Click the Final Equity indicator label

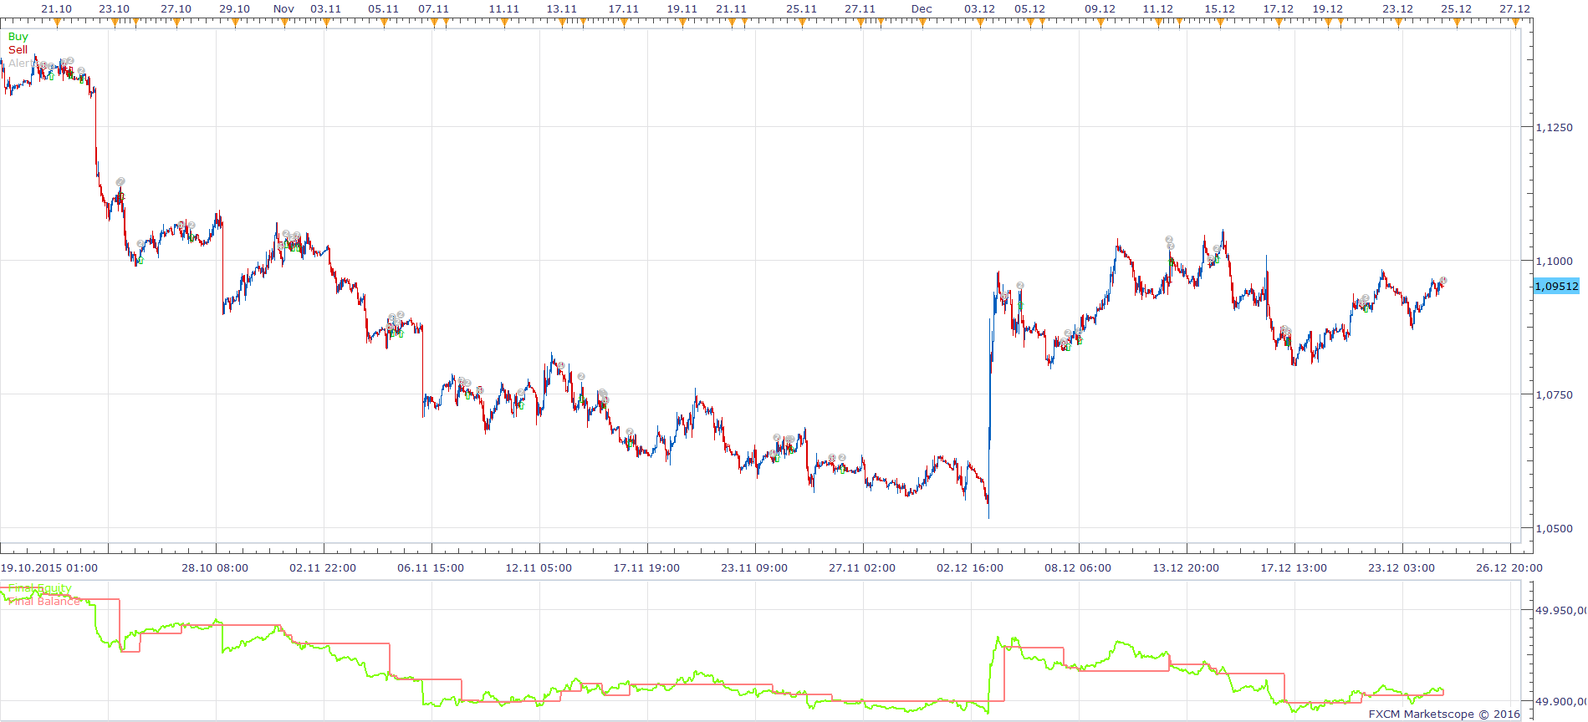(39, 588)
